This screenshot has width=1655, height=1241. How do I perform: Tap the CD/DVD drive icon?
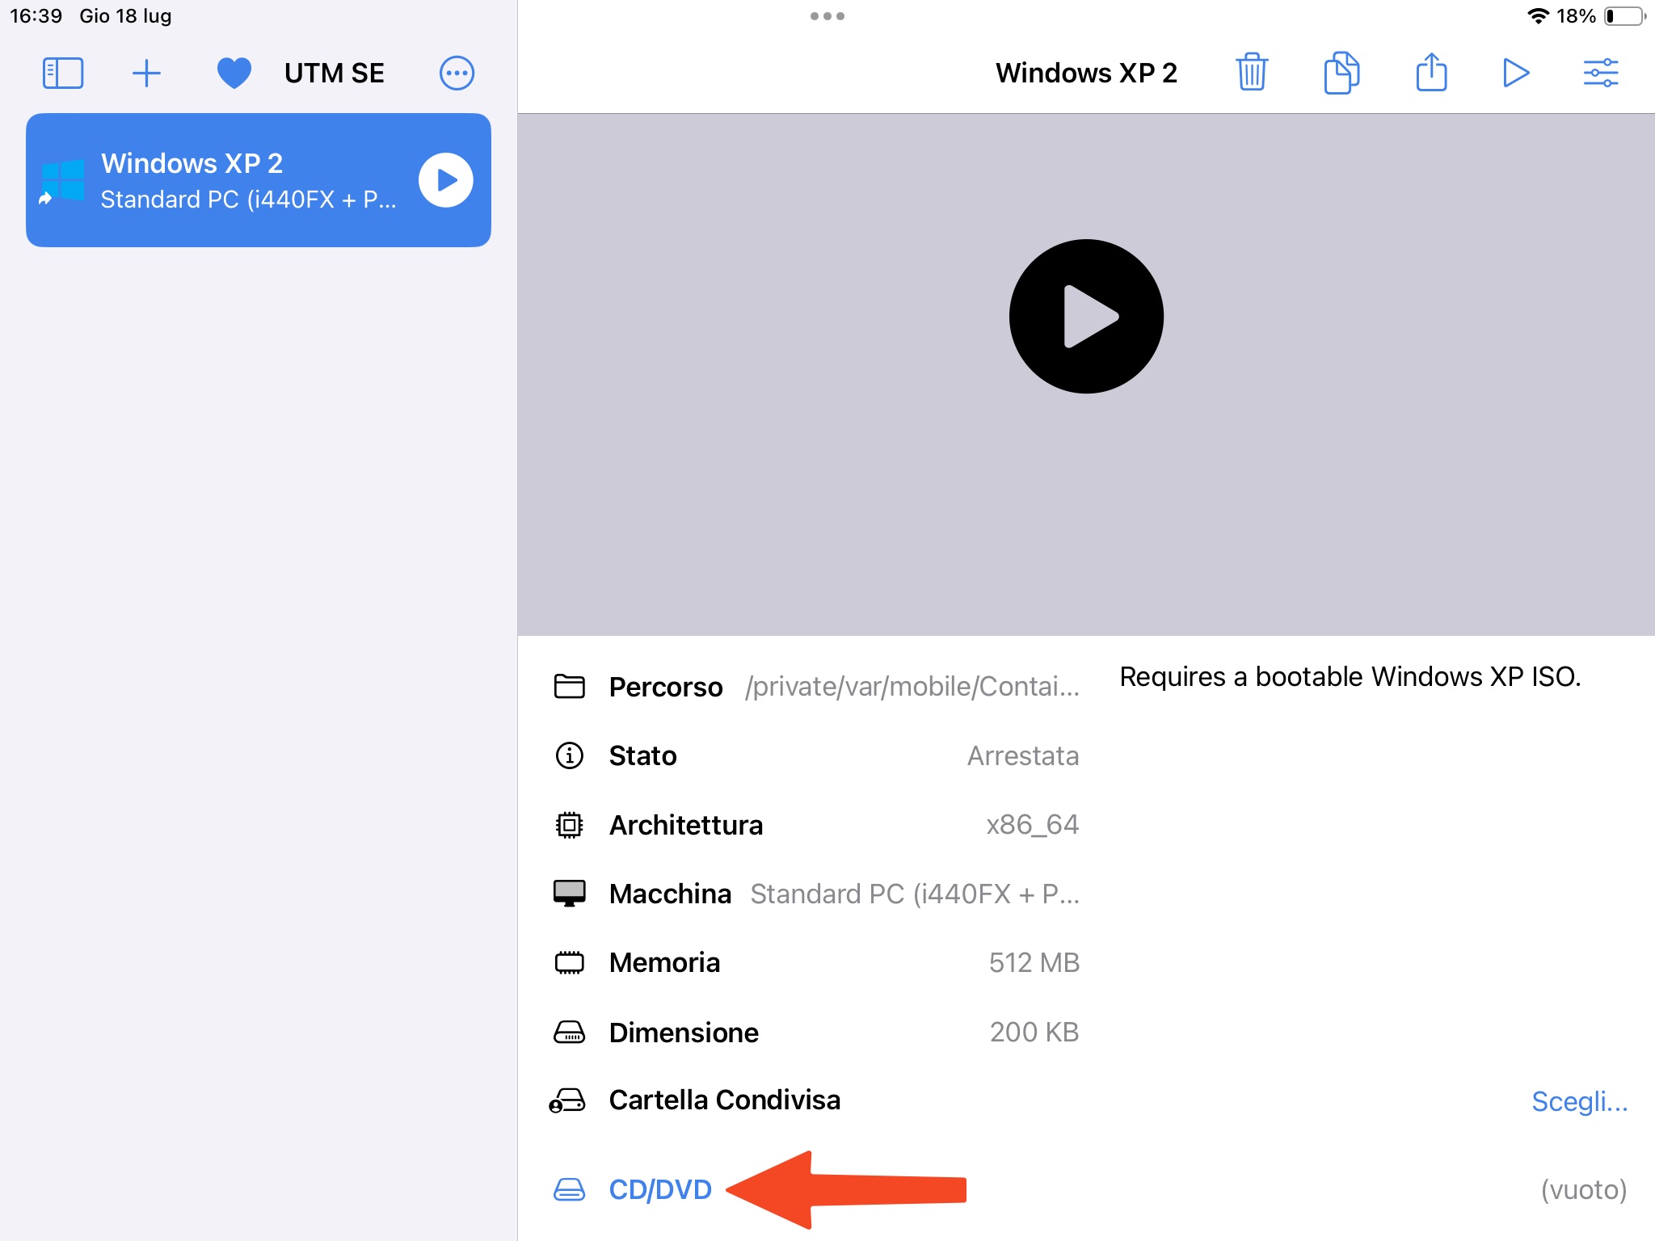570,1189
